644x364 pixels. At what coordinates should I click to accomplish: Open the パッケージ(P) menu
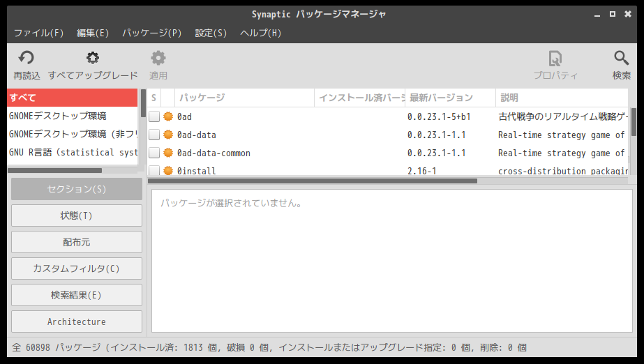point(152,33)
